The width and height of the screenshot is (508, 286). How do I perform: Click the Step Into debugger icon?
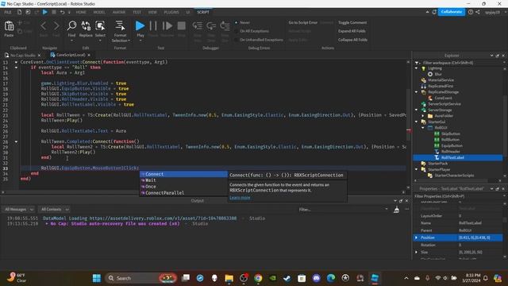click(198, 25)
